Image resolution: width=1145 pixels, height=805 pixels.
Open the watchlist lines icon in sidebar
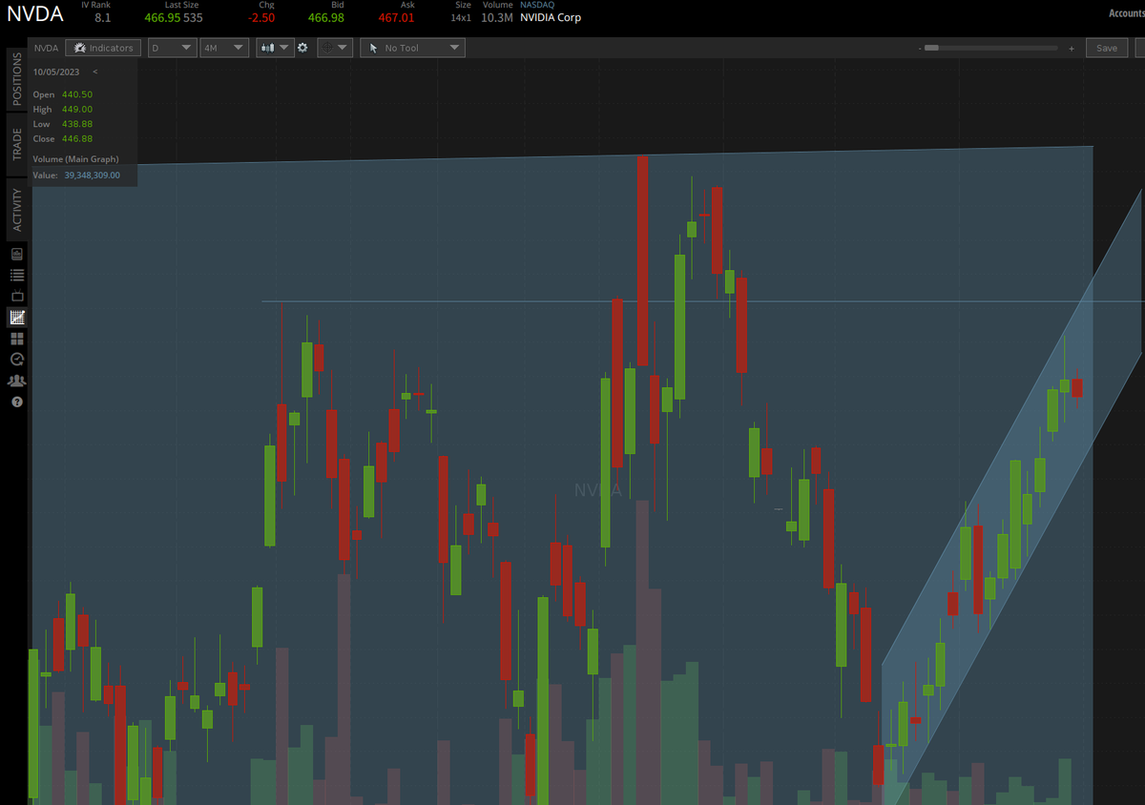tap(17, 275)
